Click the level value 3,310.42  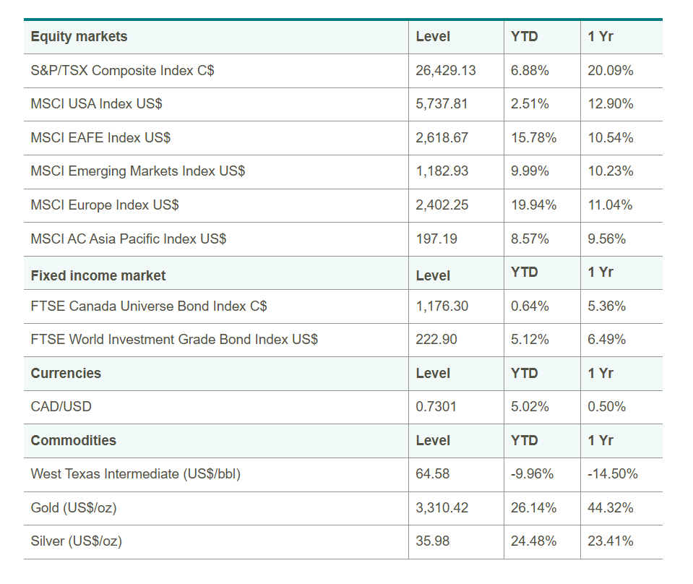(x=442, y=508)
